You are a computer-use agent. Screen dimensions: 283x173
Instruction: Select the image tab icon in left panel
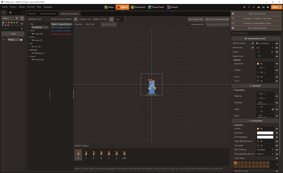(x=10, y=12)
